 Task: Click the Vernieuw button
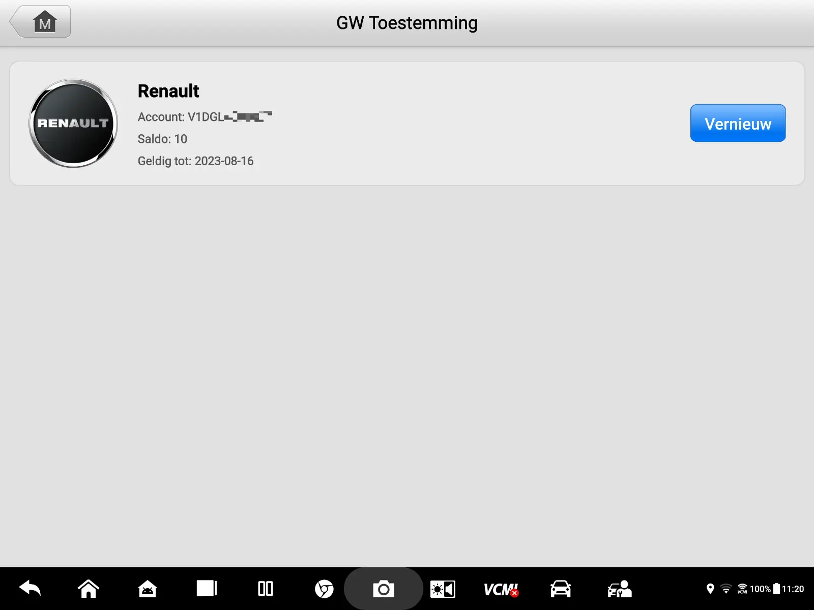[x=738, y=123]
